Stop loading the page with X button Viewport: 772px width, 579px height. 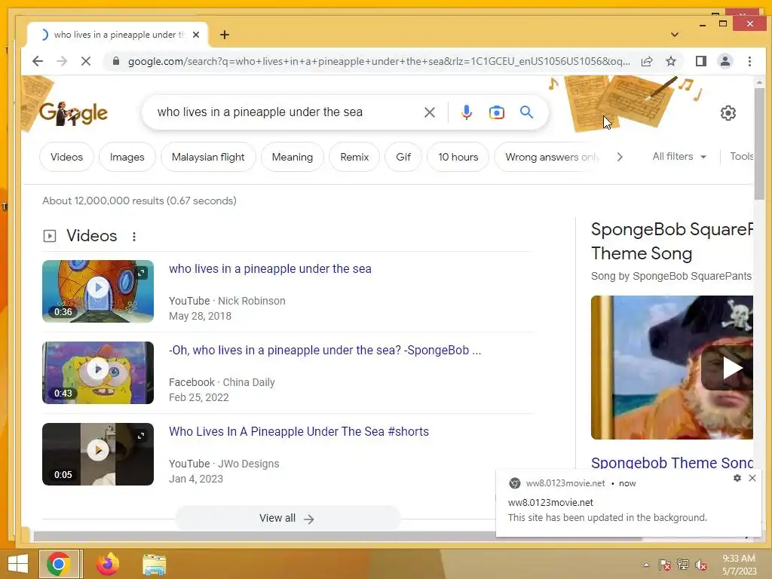point(86,61)
